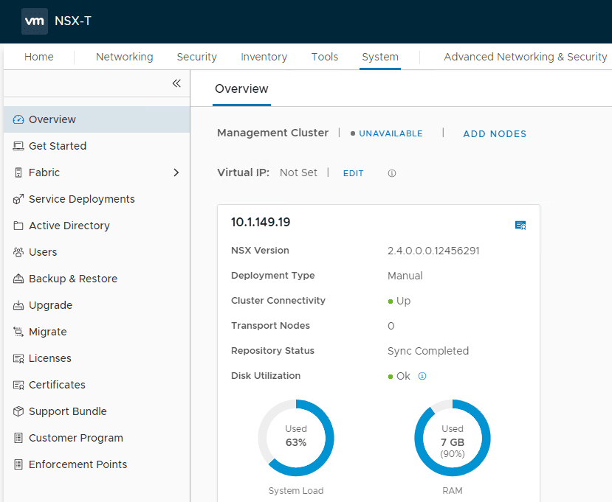Click the info icon next to Virtual IP
The image size is (612, 502).
391,173
